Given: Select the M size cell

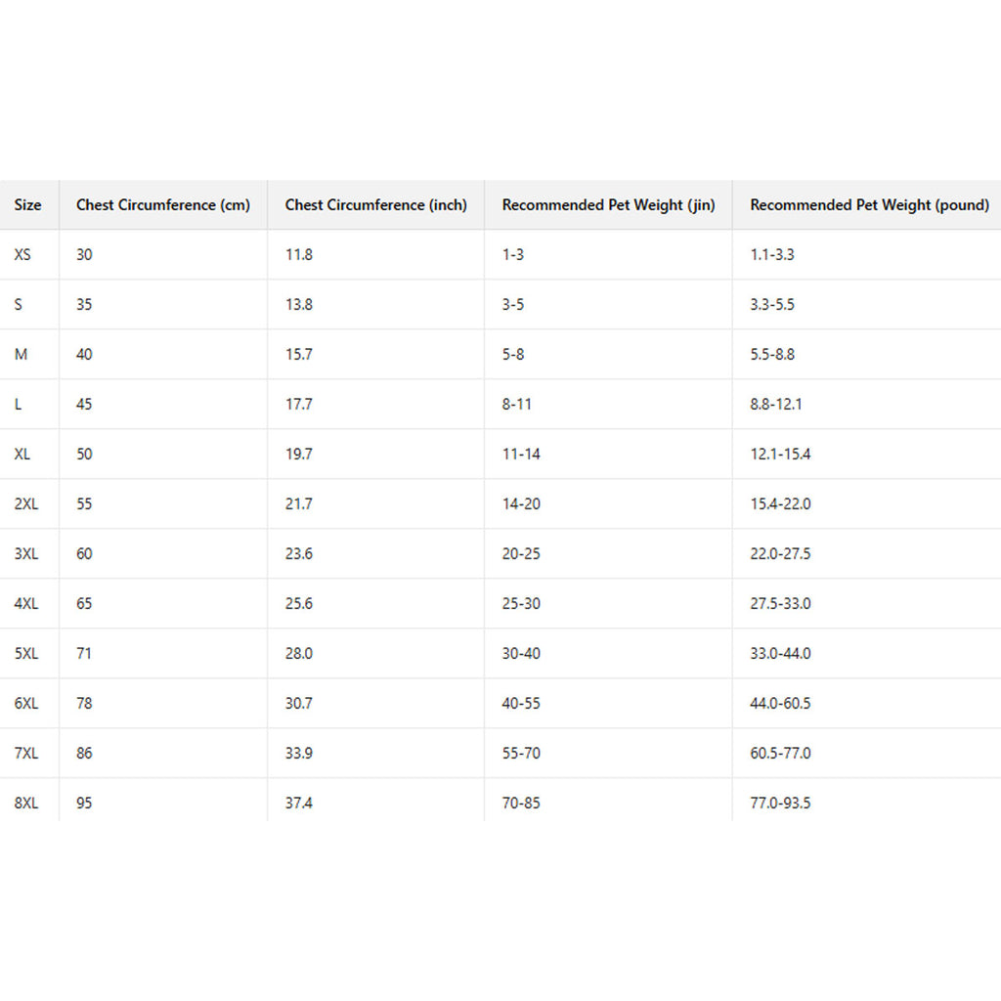Looking at the screenshot, I should click(21, 354).
